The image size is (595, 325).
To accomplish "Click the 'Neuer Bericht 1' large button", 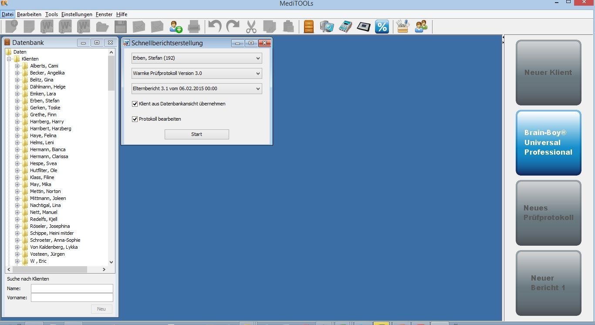I will [548, 283].
